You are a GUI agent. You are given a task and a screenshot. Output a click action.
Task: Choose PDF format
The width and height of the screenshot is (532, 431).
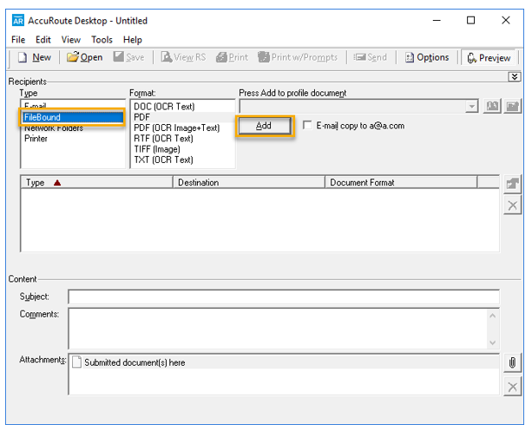pyautogui.click(x=182, y=117)
